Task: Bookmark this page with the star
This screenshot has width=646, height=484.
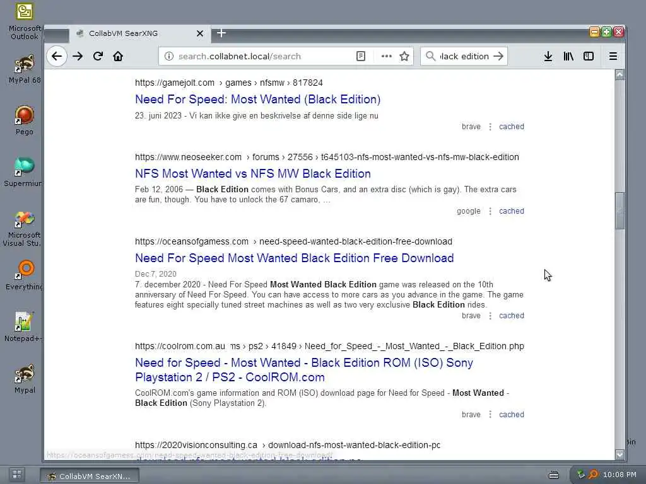Action: pyautogui.click(x=404, y=56)
